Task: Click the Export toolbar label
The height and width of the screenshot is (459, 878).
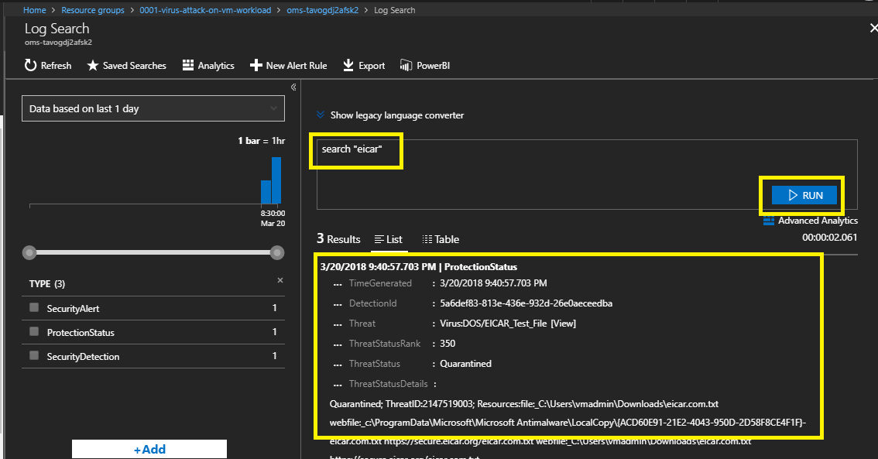Action: coord(372,66)
